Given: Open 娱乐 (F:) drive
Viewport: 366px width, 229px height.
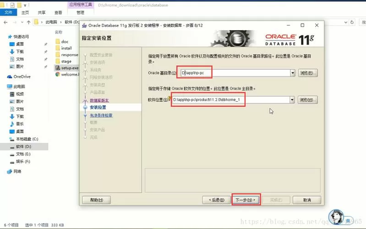Looking at the screenshot, I should click(20, 161).
